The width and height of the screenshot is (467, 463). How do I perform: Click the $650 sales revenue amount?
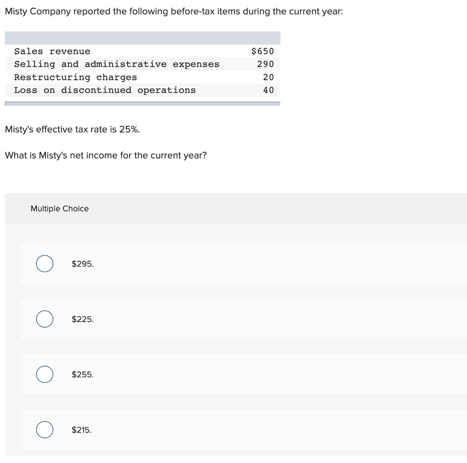coord(262,51)
